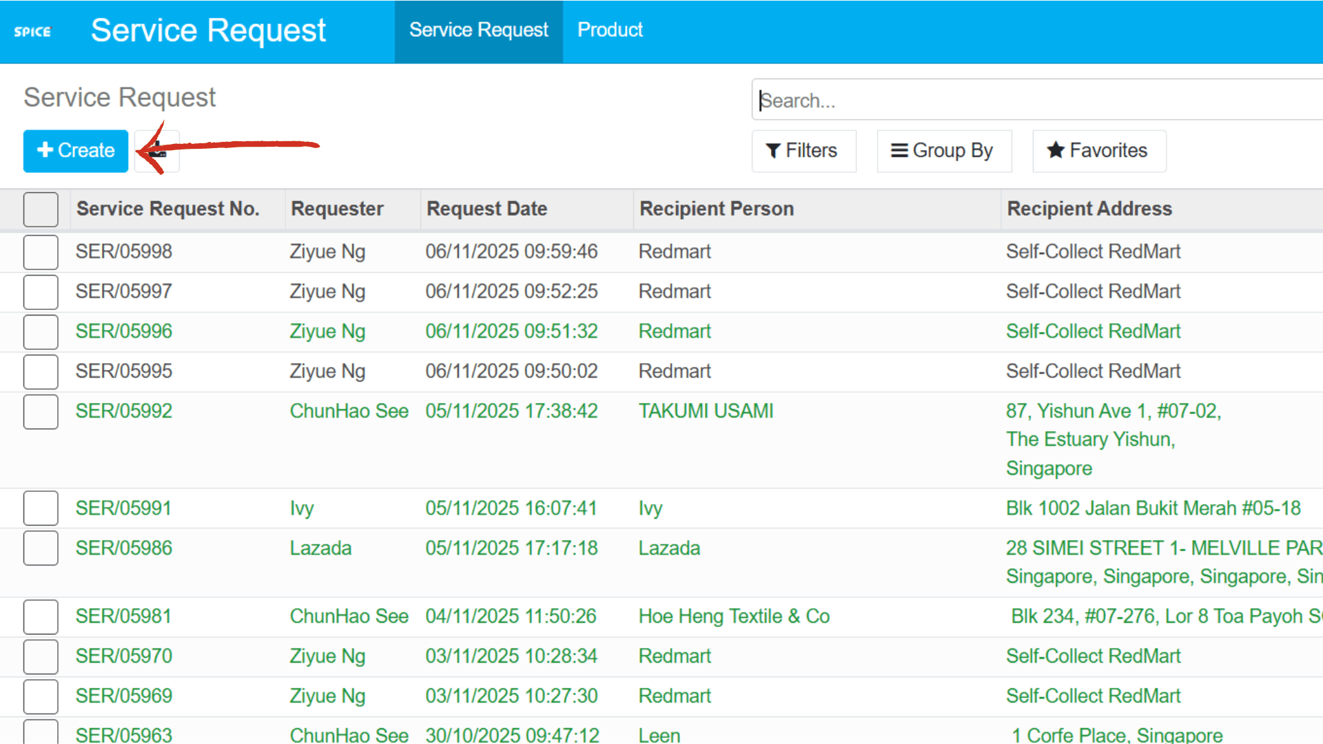Viewport: 1323px width, 744px height.
Task: Open the Group By dropdown
Action: click(944, 151)
